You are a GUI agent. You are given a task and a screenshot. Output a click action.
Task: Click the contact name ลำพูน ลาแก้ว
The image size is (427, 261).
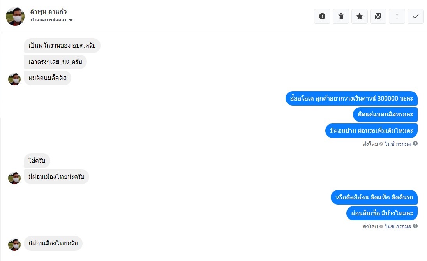click(48, 12)
